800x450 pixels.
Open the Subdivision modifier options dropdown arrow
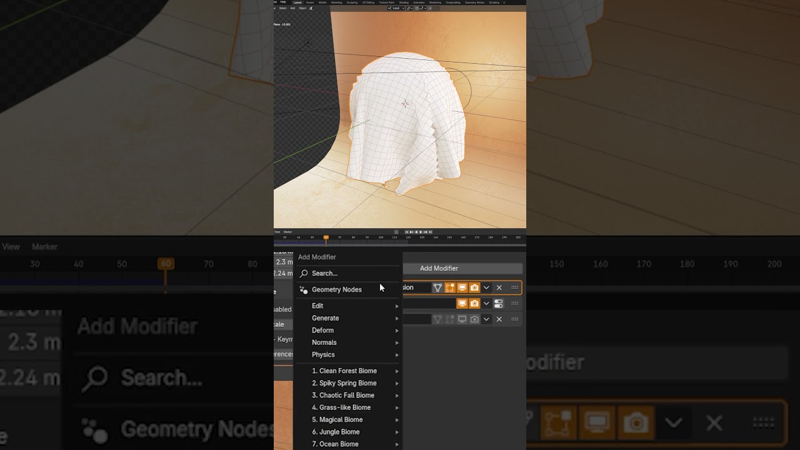coord(486,287)
